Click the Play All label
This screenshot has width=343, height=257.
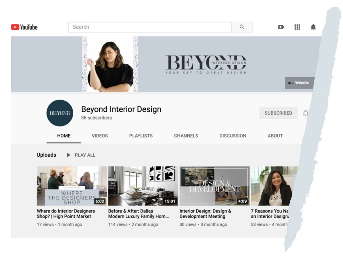(85, 155)
